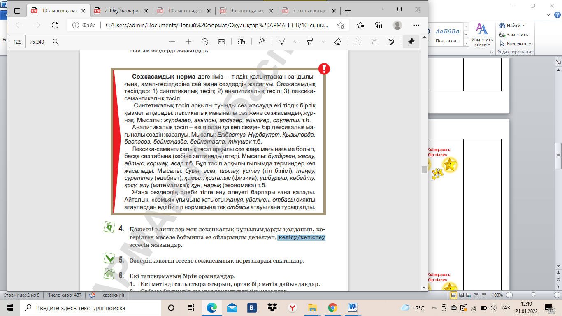Open Edge settings and more menu
Viewport: 562px width, 316px height.
416,25
